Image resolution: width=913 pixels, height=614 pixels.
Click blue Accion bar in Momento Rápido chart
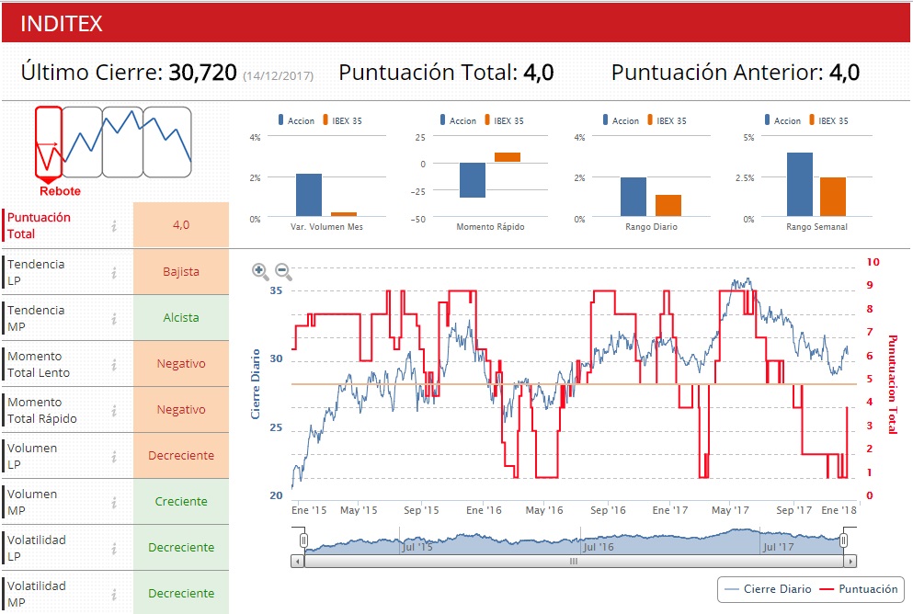click(473, 180)
